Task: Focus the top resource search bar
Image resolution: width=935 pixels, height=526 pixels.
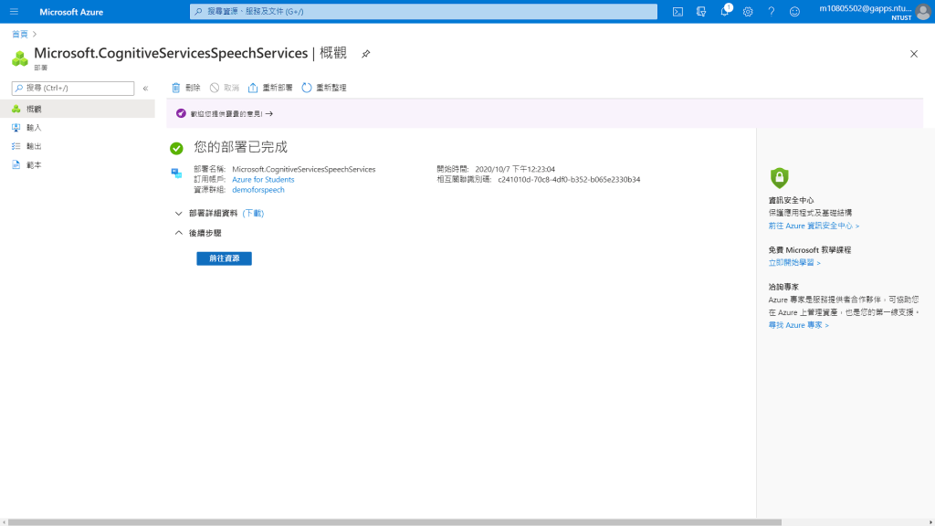Action: click(x=424, y=11)
